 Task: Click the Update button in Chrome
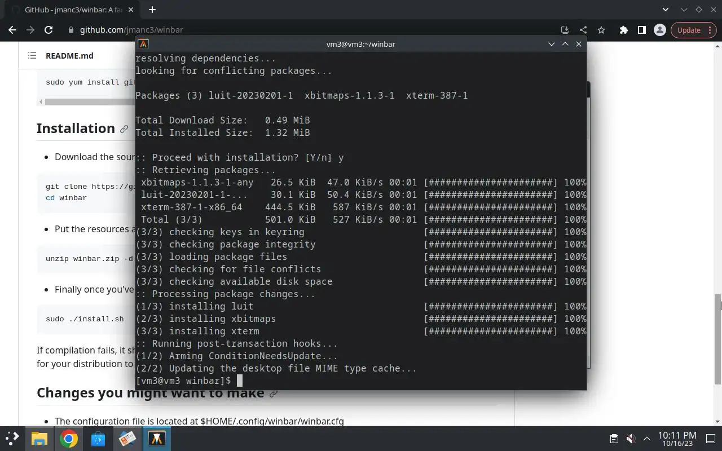coord(689,30)
